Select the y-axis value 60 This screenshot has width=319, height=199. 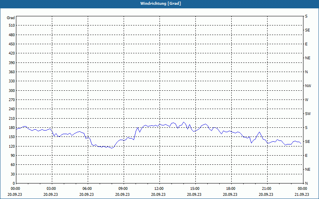click(x=13, y=165)
